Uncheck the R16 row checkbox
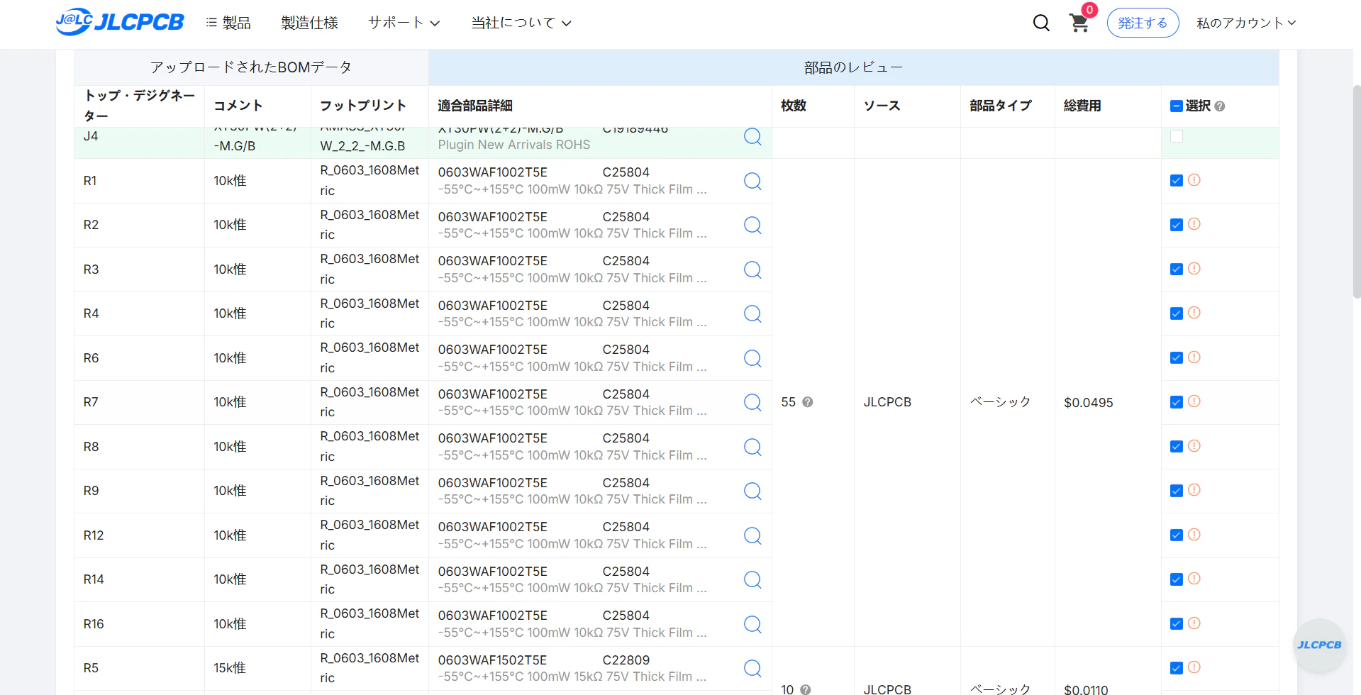The image size is (1361, 695). coord(1177,624)
